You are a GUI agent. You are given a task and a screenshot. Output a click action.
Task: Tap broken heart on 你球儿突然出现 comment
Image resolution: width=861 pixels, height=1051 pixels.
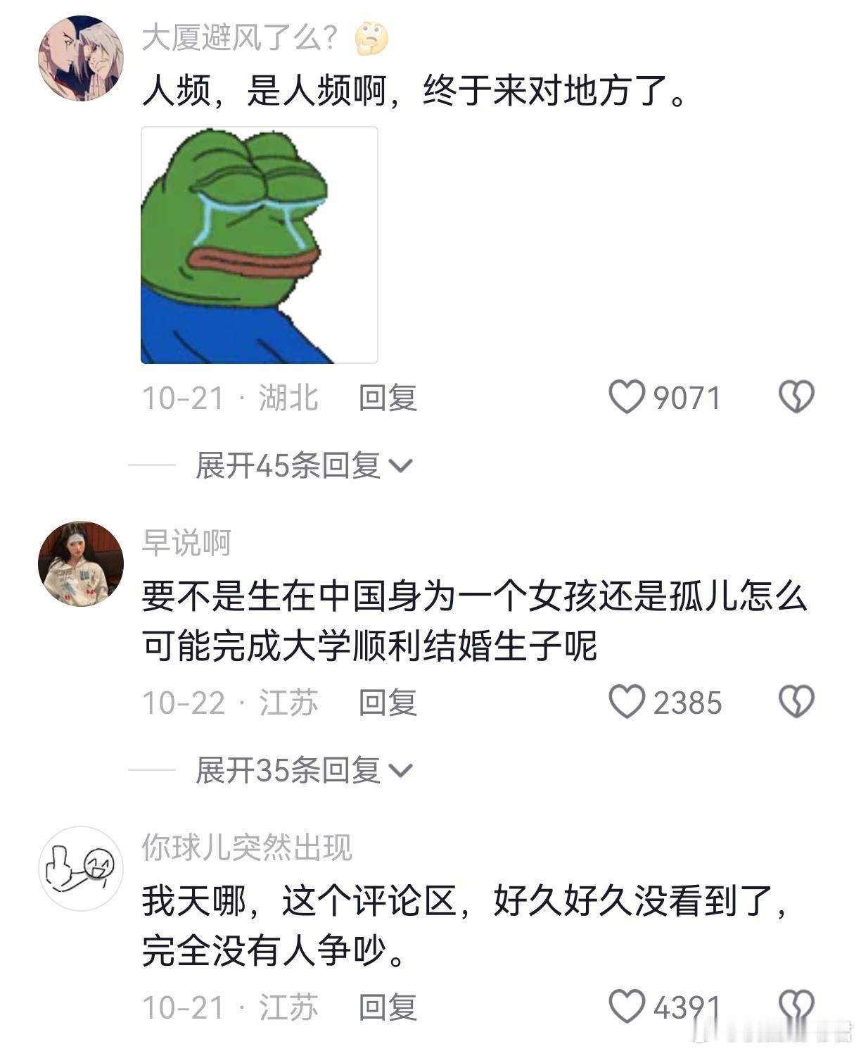[796, 1007]
